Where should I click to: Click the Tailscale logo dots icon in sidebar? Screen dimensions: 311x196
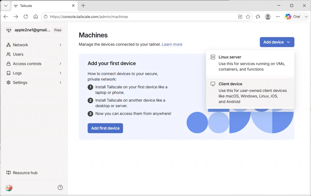pos(9,30)
